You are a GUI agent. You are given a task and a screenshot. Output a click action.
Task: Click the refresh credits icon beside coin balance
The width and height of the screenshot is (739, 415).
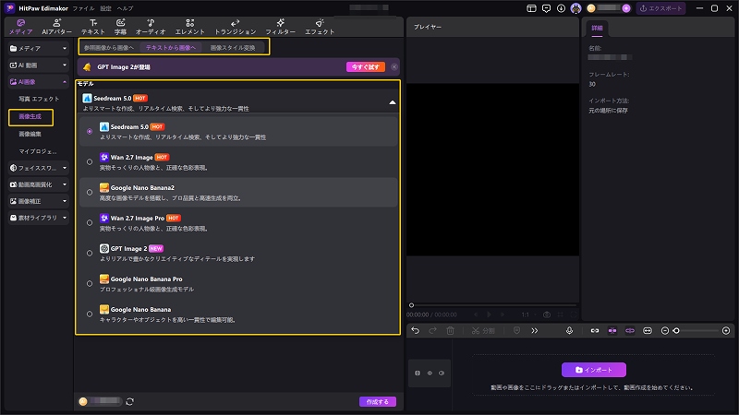[x=129, y=401]
